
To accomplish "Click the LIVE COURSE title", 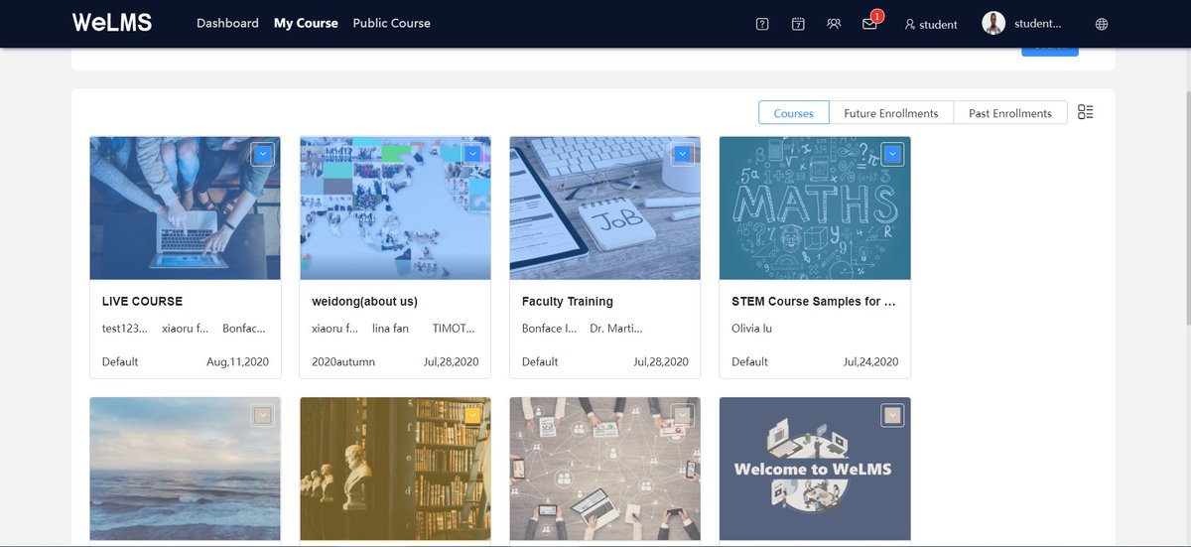I will (142, 301).
